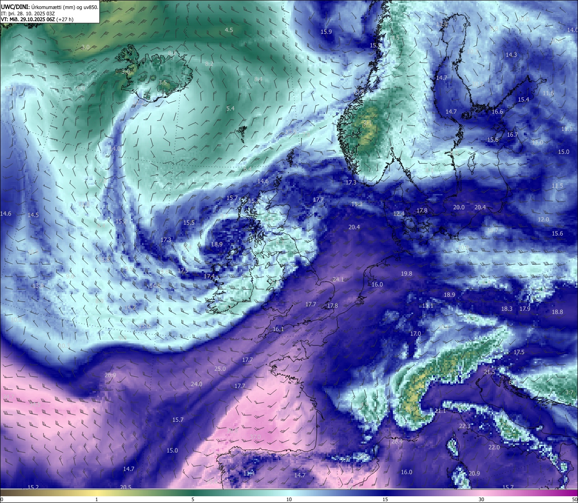Click the colour scale label 10
The image size is (578, 503).
(x=289, y=499)
